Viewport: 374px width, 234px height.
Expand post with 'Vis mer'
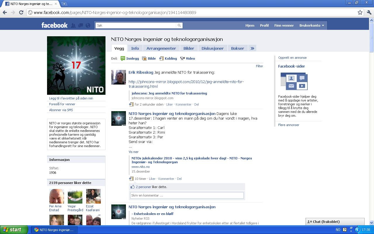coord(134,152)
